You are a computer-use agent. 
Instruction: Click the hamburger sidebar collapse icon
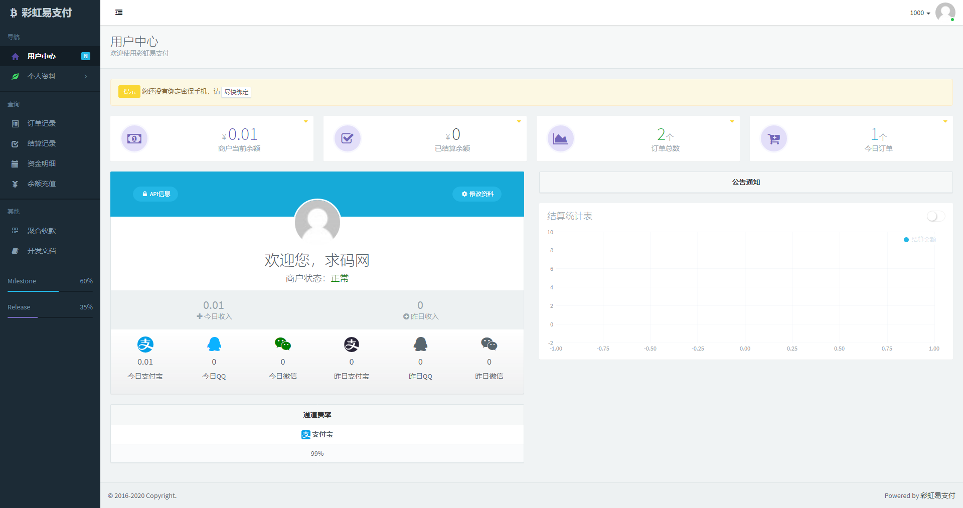119,13
